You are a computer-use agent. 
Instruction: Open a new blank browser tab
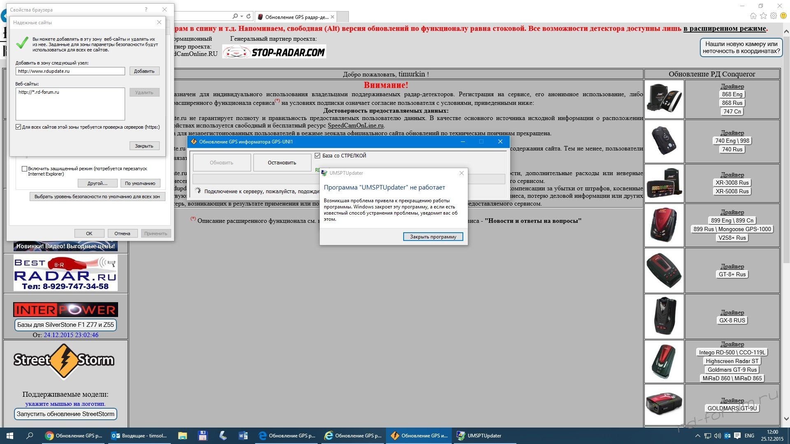343,17
